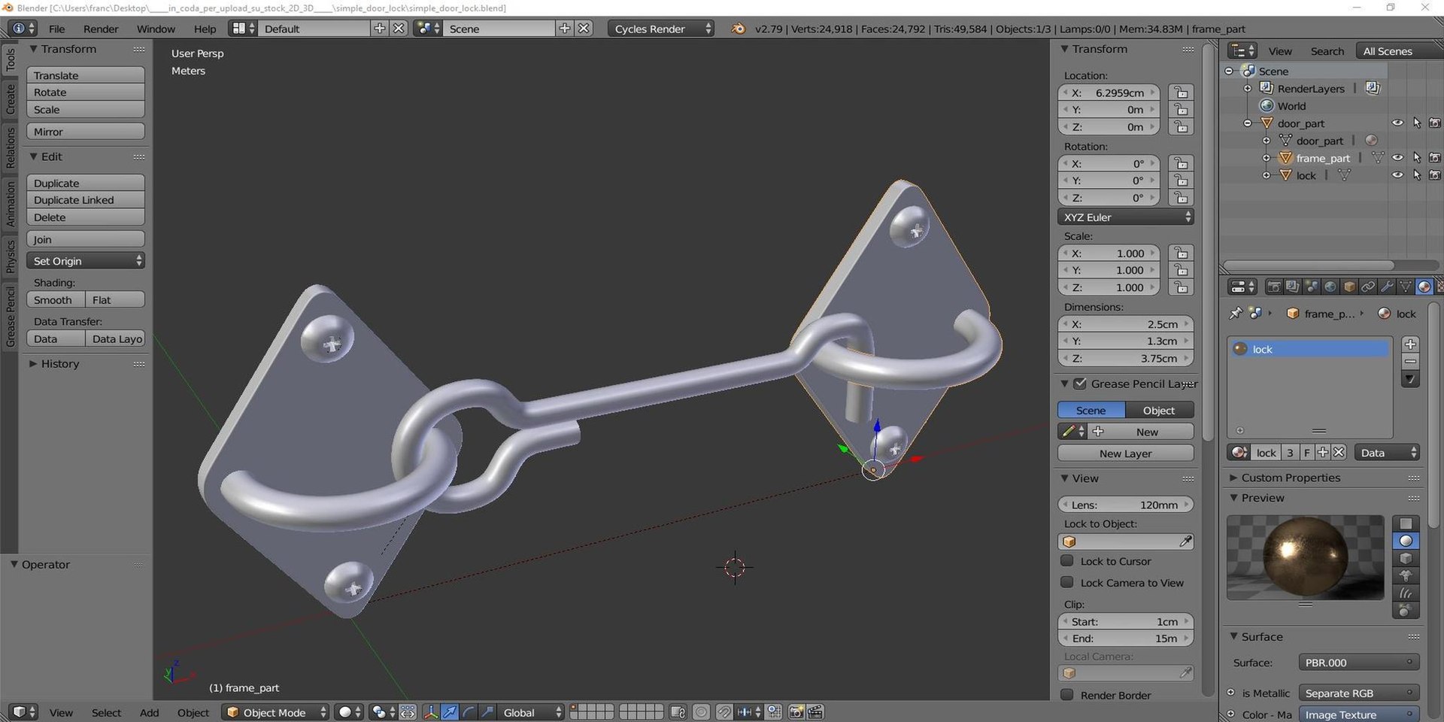Switch to the Create tab in tool shelf
This screenshot has height=722, width=1444.
click(10, 99)
